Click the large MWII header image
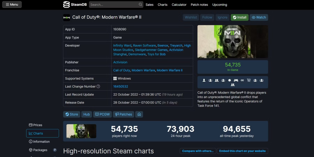Image resolution: width=314 pixels, height=157 pixels. point(233,42)
